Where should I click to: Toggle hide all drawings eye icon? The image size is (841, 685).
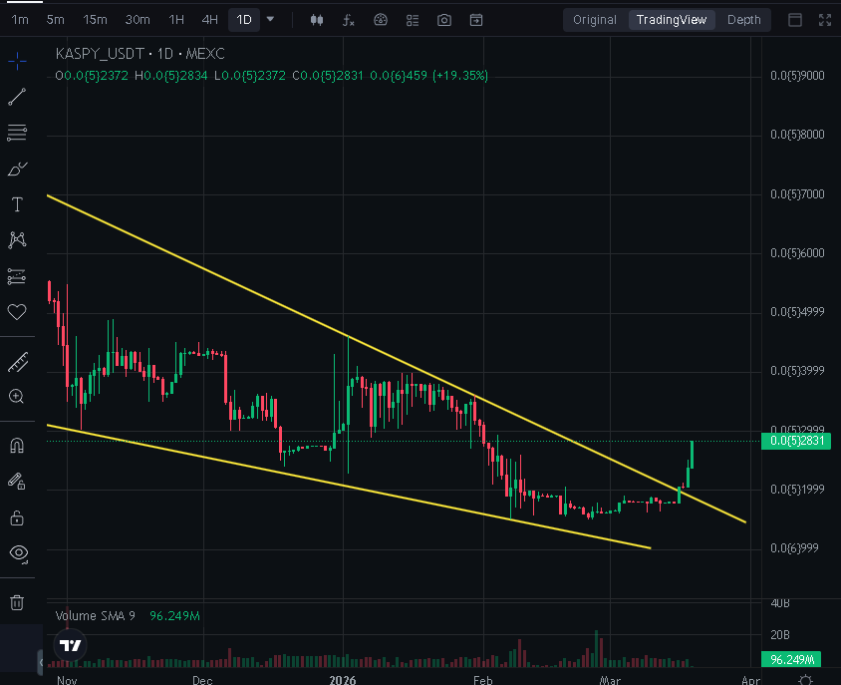[x=18, y=553]
